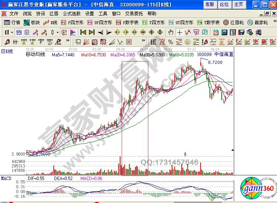Select the hand pan tool
This screenshot has width=277, height=203.
(x=171, y=32)
